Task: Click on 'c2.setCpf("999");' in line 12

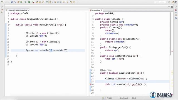Action: 36,44
